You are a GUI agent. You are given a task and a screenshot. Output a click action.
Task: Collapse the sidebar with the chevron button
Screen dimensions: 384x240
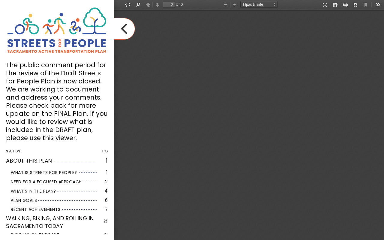pyautogui.click(x=124, y=29)
